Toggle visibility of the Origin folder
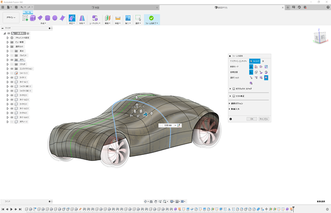331x213 pixels. point(12,51)
